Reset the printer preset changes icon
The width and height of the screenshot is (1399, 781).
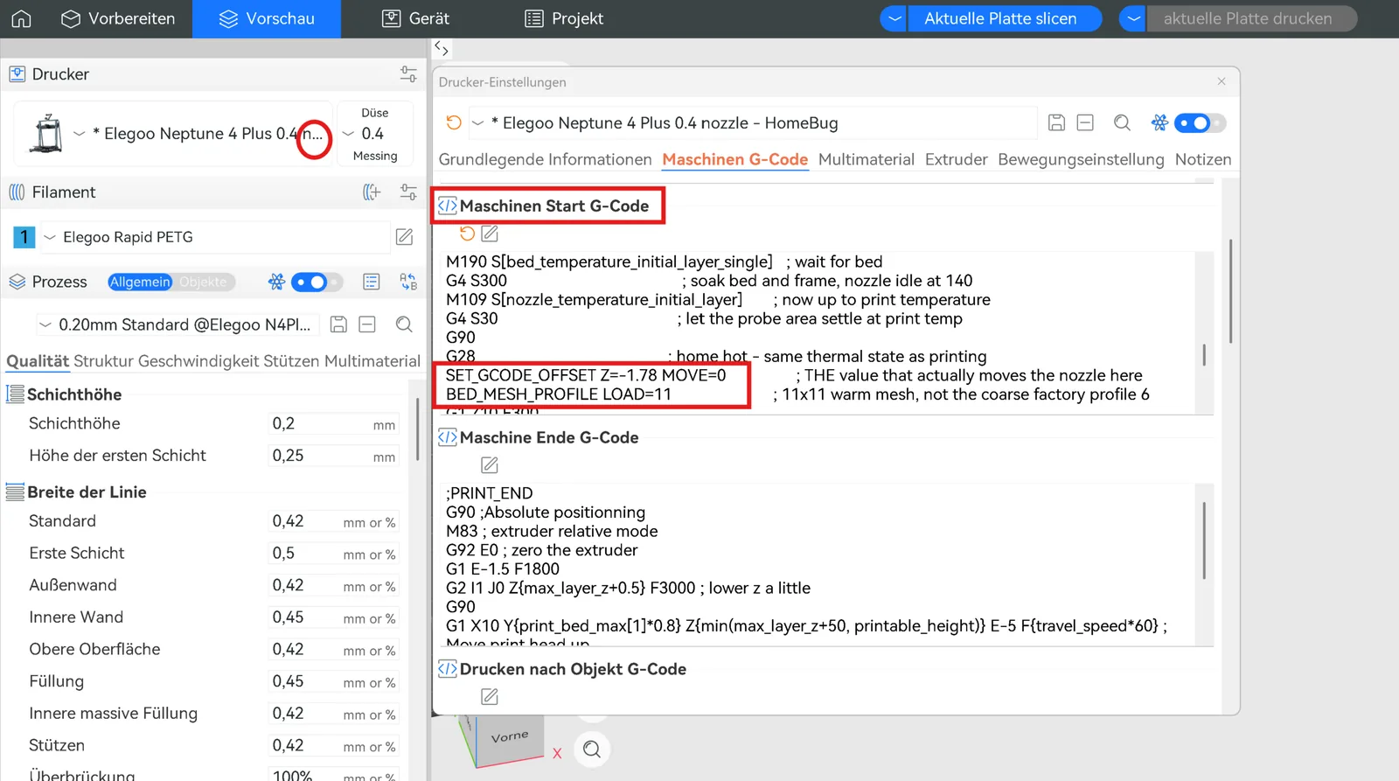pos(454,123)
